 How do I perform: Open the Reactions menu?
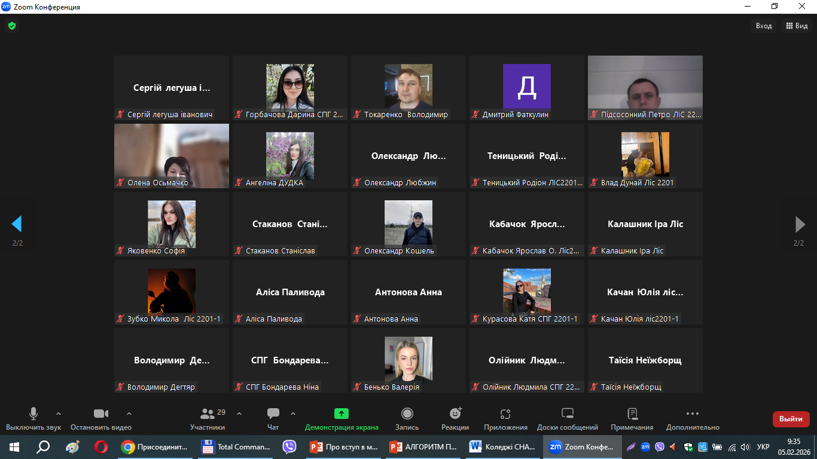click(x=455, y=418)
